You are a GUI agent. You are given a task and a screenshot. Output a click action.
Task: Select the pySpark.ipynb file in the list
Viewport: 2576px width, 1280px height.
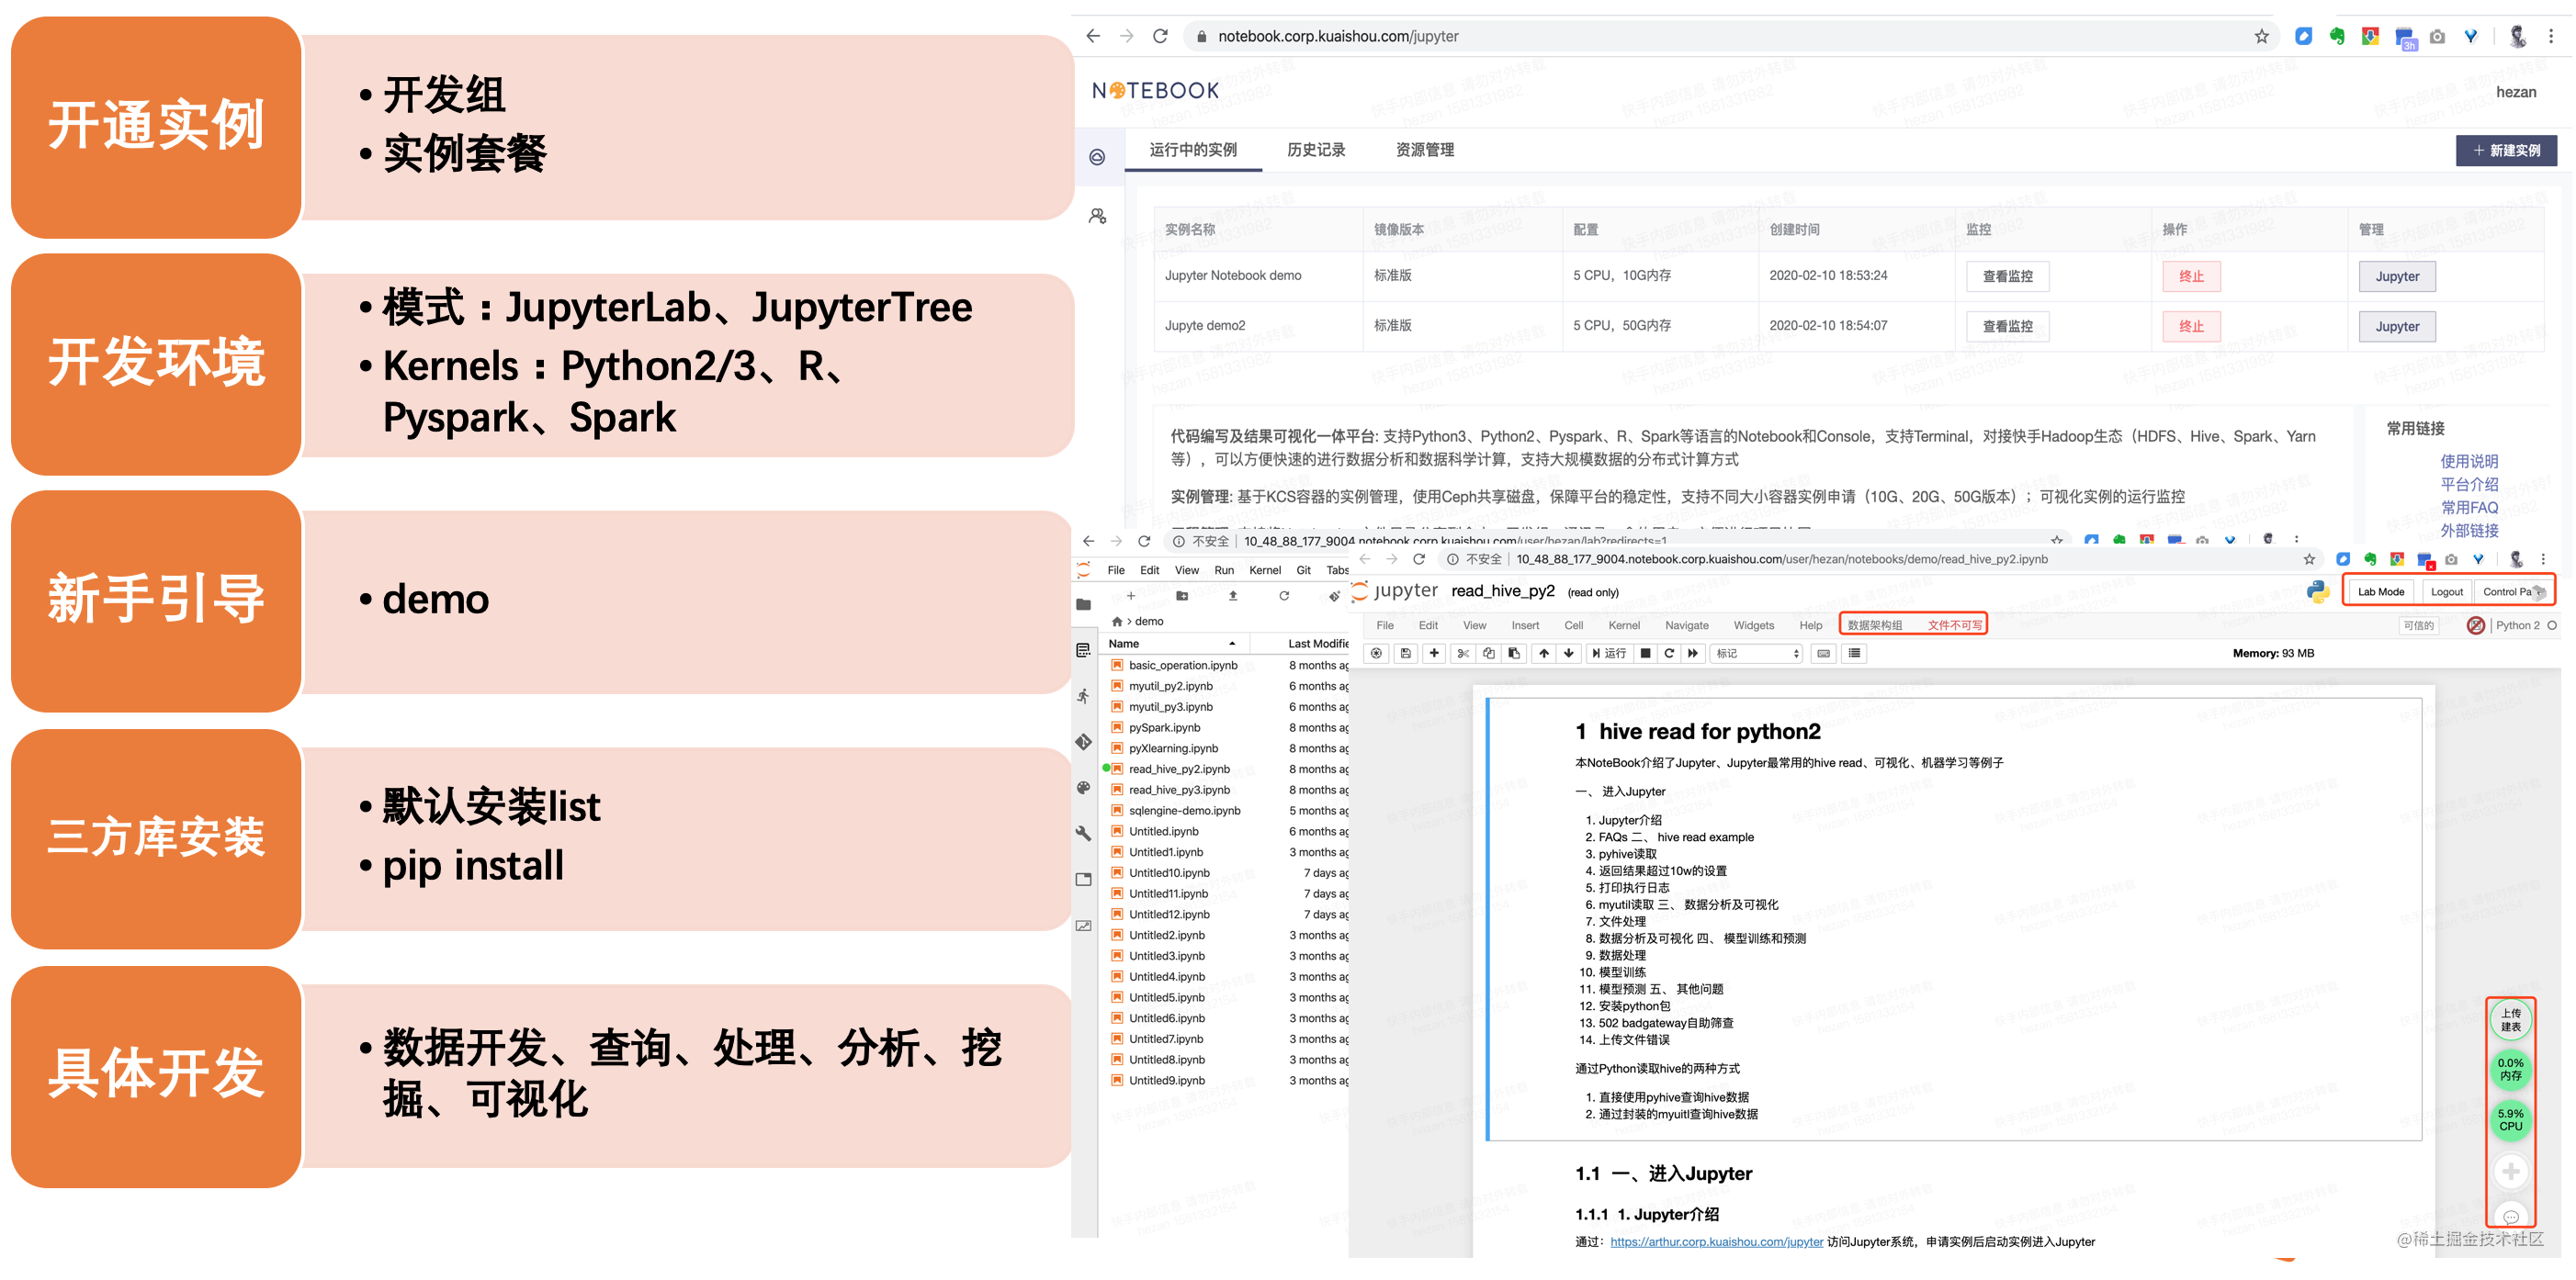[x=1165, y=727]
